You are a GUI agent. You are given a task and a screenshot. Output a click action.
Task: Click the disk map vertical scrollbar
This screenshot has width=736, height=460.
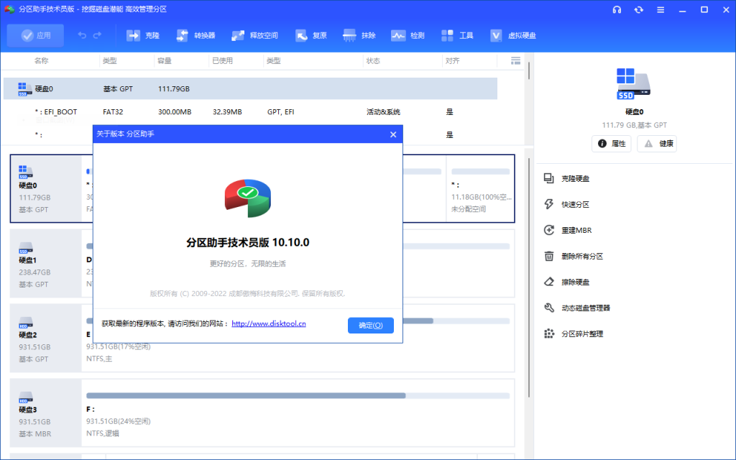529,278
